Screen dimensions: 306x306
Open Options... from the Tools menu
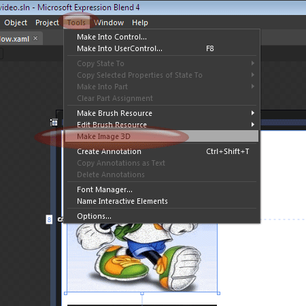tap(162, 216)
